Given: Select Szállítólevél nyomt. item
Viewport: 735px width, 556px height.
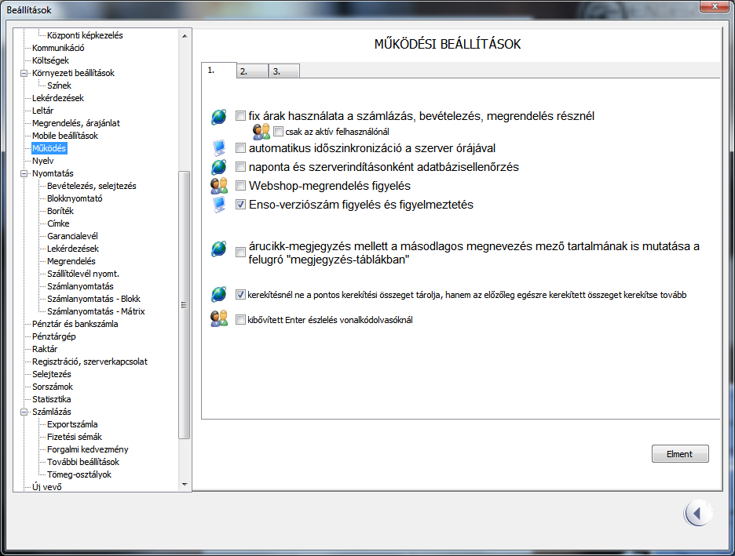Looking at the screenshot, I should (83, 274).
